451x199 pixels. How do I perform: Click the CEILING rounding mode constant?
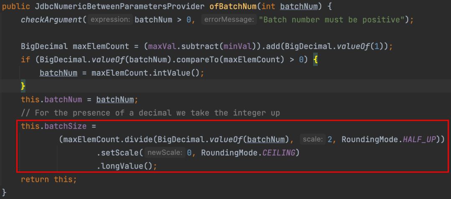point(280,153)
